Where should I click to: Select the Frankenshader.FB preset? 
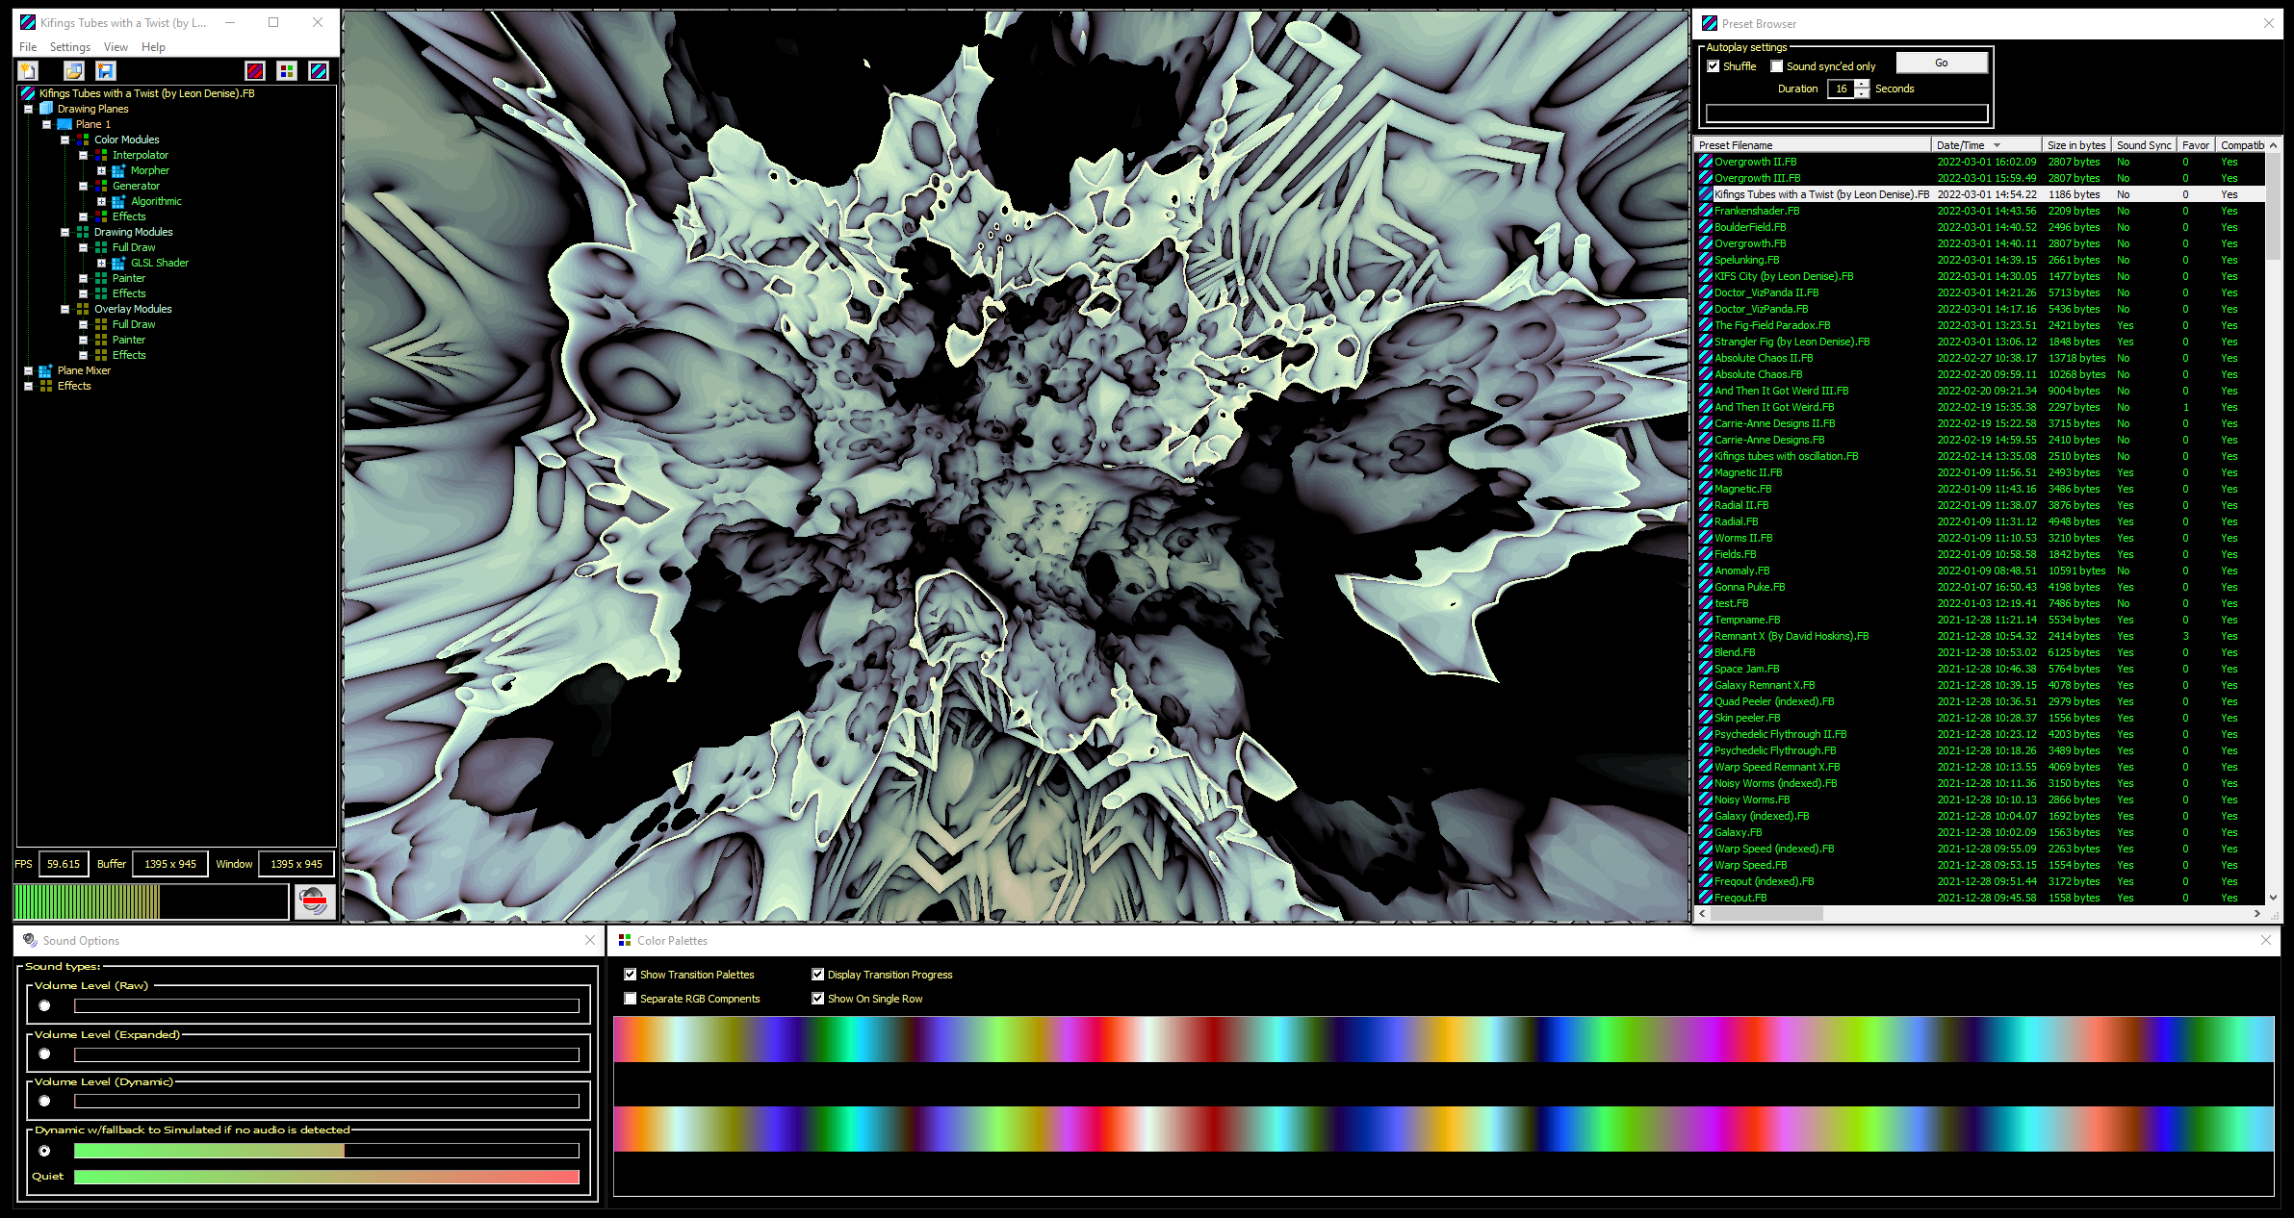coord(1756,211)
